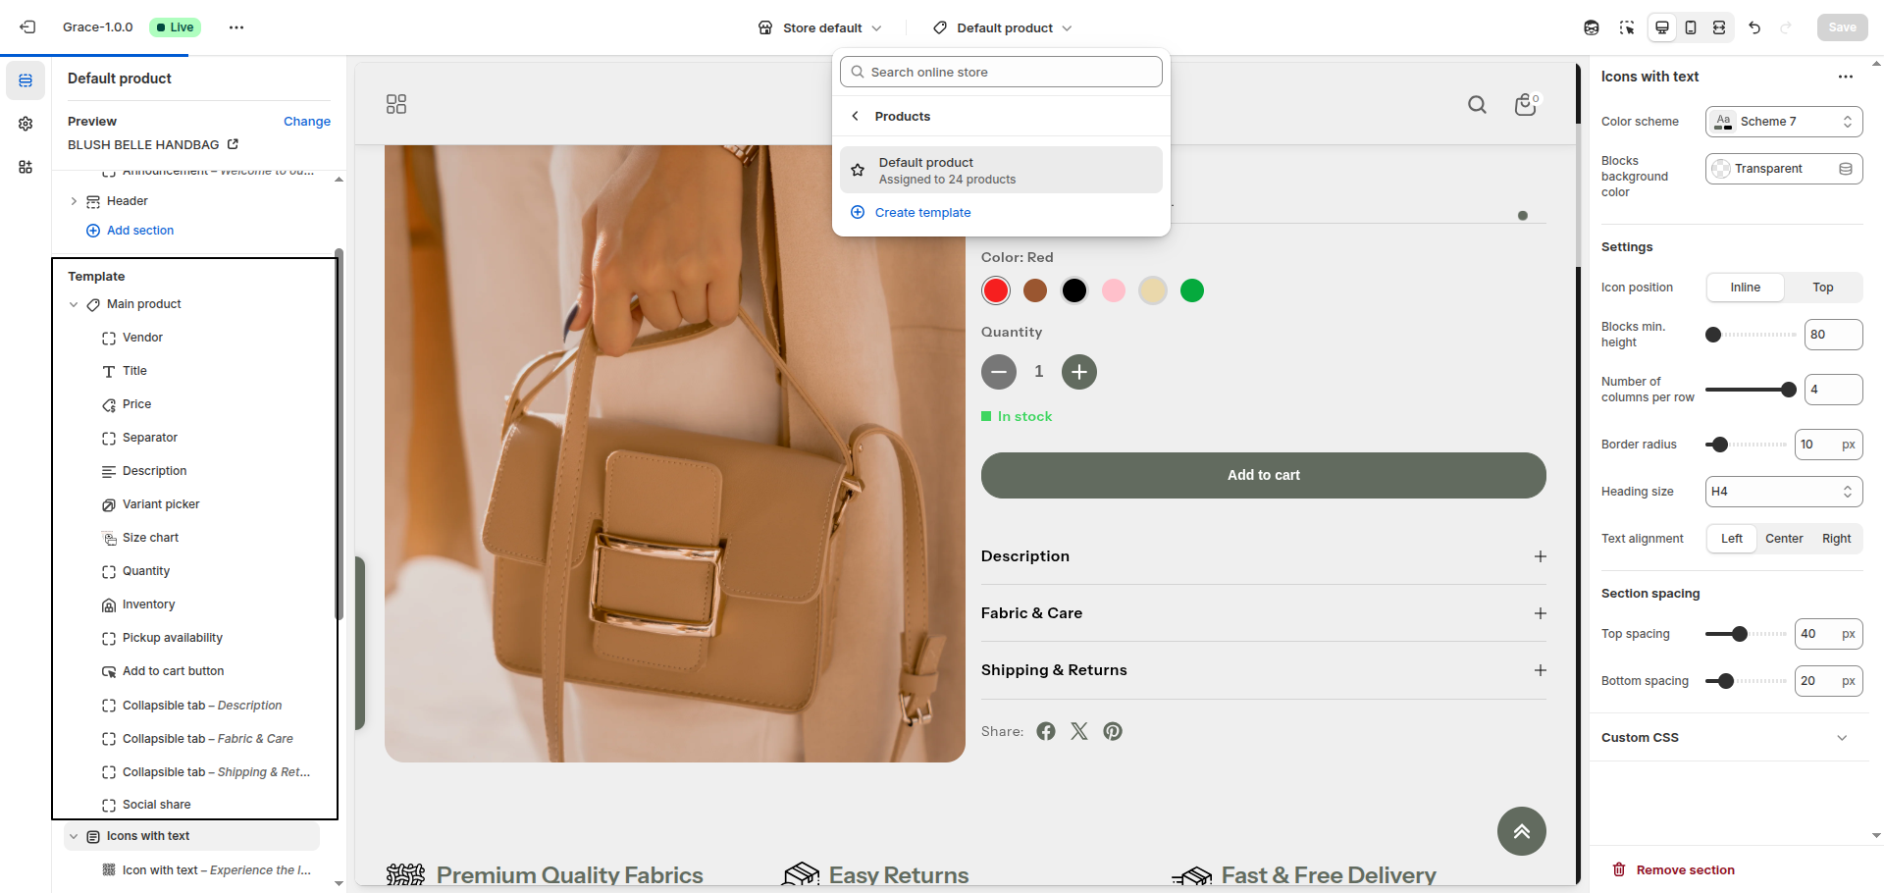Switch to mobile preview icon
The image size is (1884, 893).
click(1691, 27)
